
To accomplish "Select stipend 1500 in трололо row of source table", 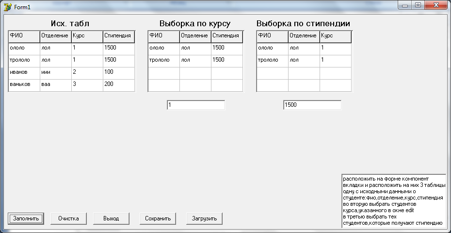I will (x=119, y=61).
